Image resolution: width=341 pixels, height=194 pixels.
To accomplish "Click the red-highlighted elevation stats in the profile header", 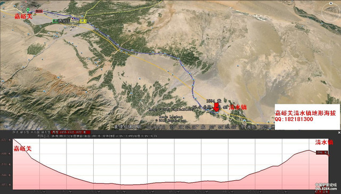I will point(71,132).
